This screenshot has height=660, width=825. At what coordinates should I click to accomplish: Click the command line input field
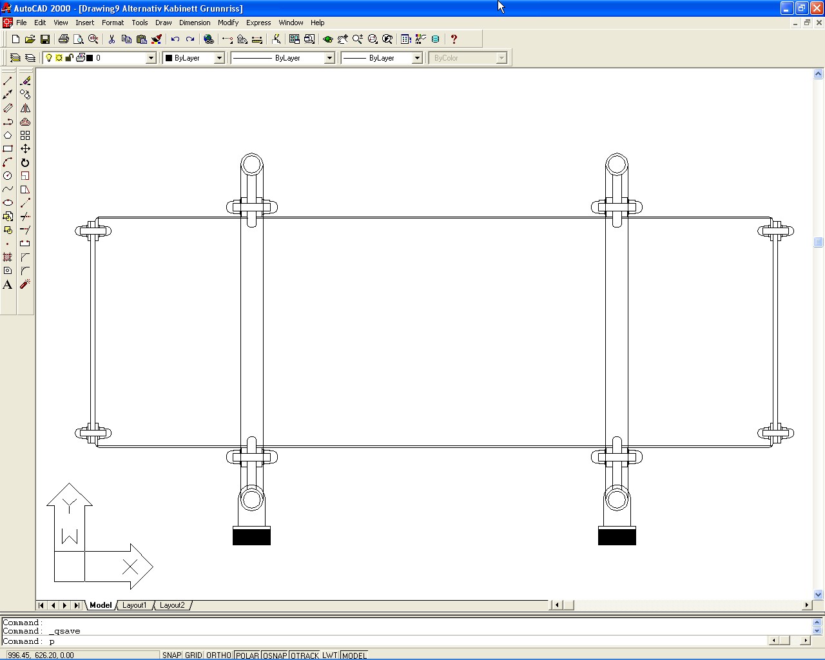[383, 641]
